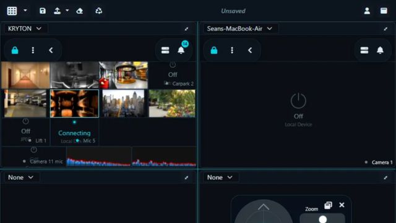Maximize the bottom-right None panel

(385, 178)
